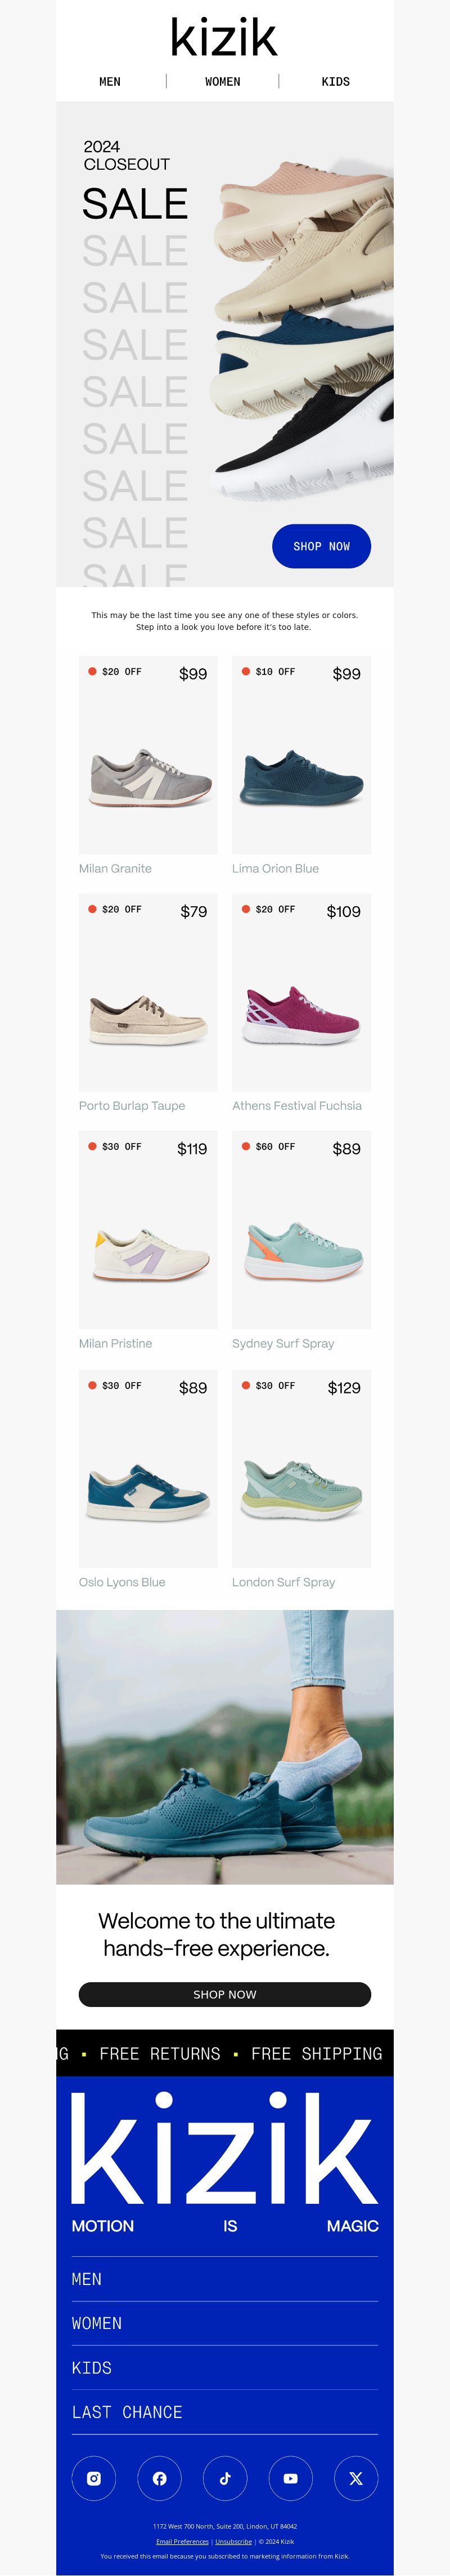Open the Facebook social icon
This screenshot has height=2576, width=450.
coord(160,2478)
